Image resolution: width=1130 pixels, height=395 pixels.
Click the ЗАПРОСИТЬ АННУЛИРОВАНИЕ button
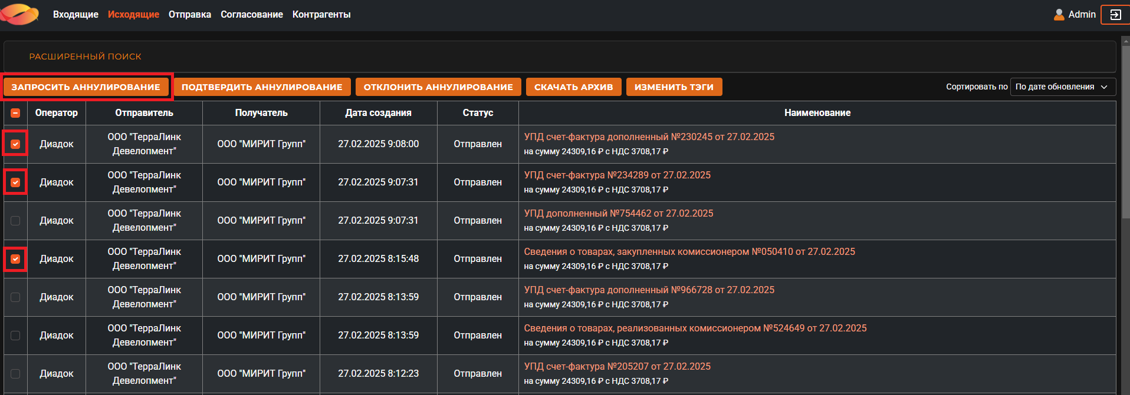[86, 87]
